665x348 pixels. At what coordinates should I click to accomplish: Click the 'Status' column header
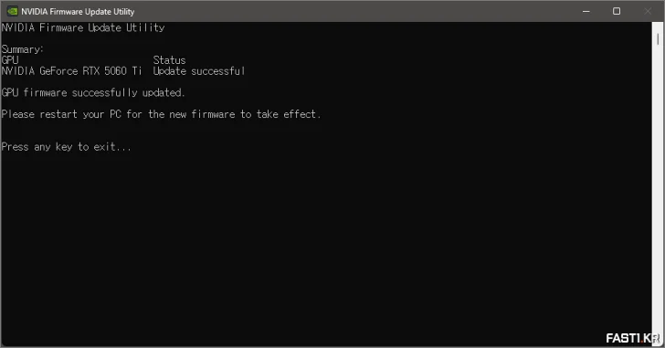(x=169, y=60)
